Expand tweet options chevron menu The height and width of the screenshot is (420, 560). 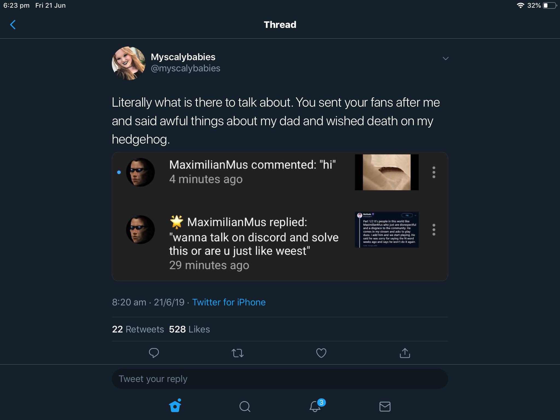point(445,59)
